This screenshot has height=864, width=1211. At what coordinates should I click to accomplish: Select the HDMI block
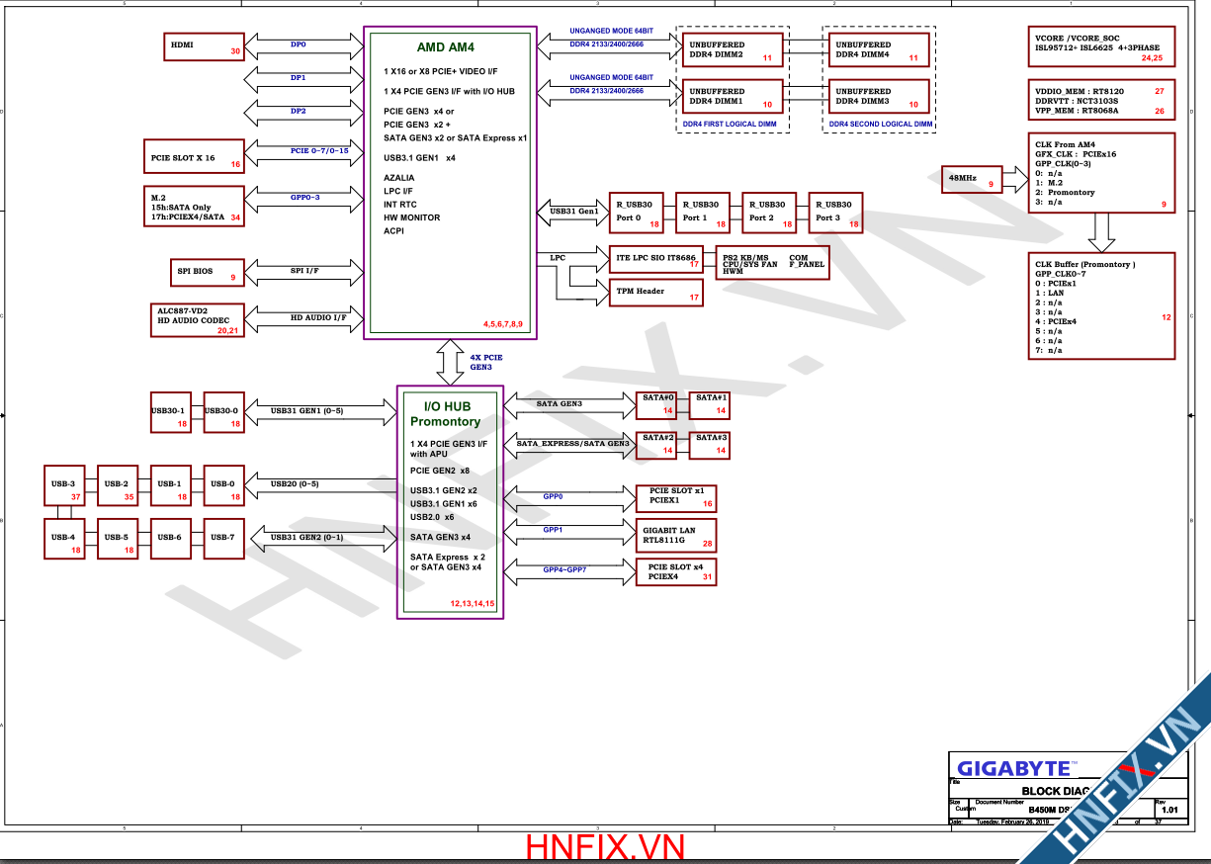click(205, 45)
